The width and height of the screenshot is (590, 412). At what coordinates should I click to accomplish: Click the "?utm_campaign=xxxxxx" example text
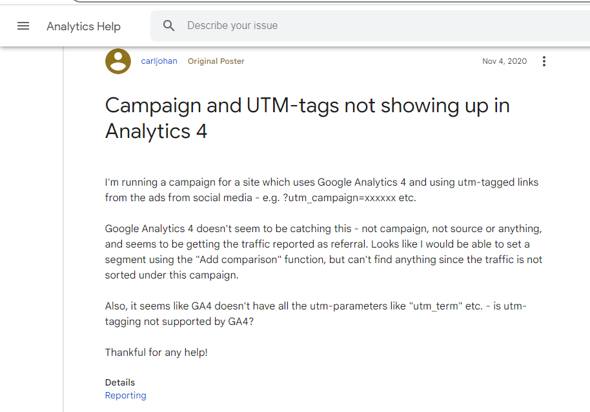tap(340, 198)
